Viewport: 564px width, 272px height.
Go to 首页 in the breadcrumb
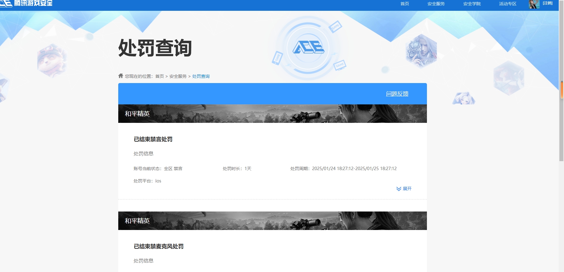click(160, 76)
